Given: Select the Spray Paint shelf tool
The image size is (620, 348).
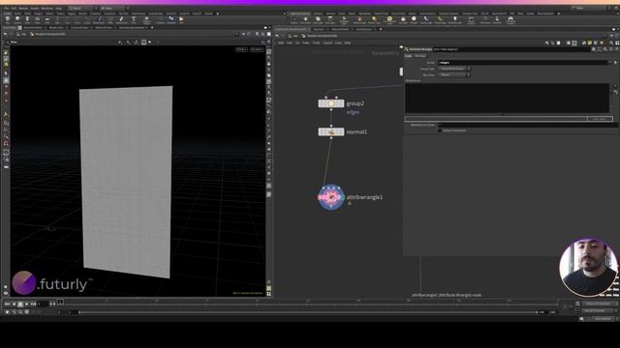Looking at the screenshot, I should coord(122,19).
